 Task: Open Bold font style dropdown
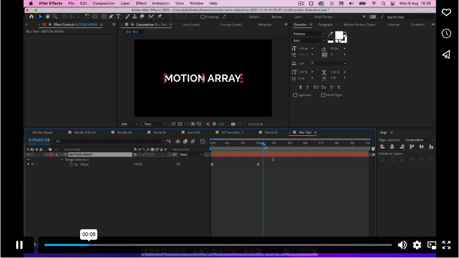click(309, 41)
